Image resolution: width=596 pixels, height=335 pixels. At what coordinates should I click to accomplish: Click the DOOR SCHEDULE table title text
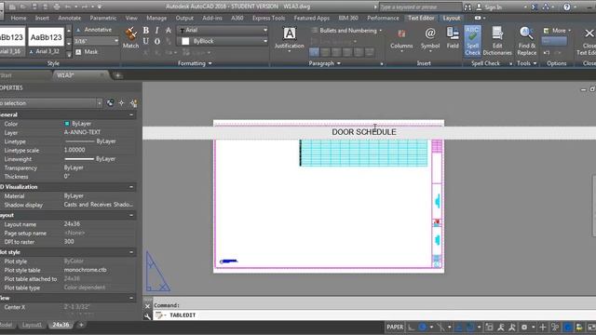pos(364,132)
